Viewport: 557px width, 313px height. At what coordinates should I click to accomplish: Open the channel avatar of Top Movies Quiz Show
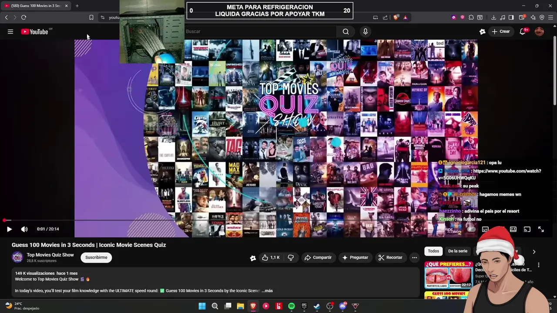(x=17, y=257)
